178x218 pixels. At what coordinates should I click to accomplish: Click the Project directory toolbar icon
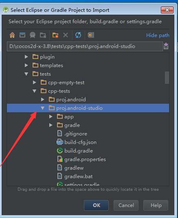point(33,35)
